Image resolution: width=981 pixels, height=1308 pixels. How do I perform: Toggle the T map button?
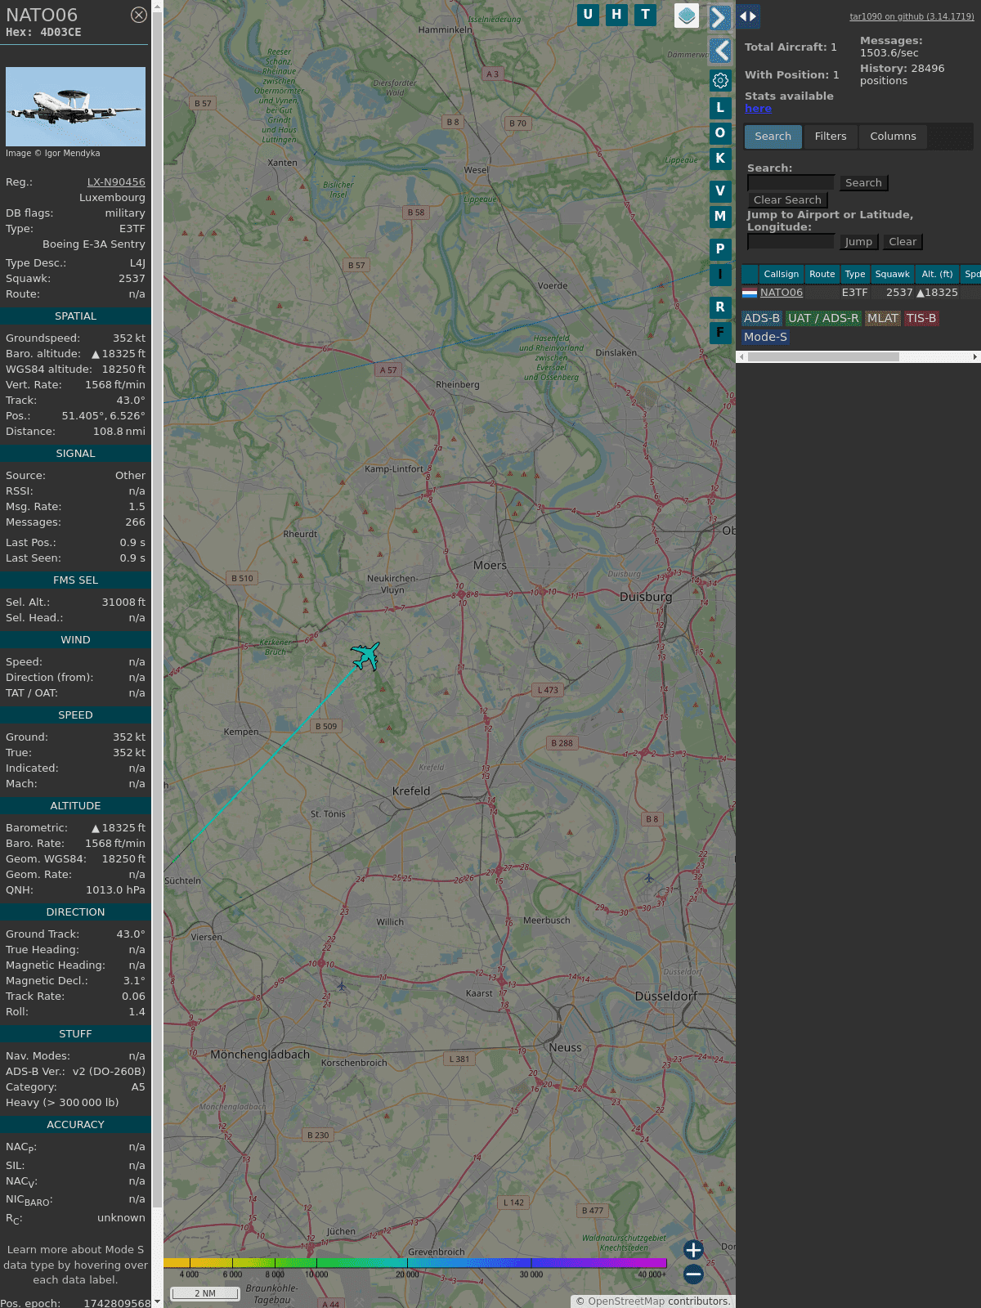click(x=646, y=15)
